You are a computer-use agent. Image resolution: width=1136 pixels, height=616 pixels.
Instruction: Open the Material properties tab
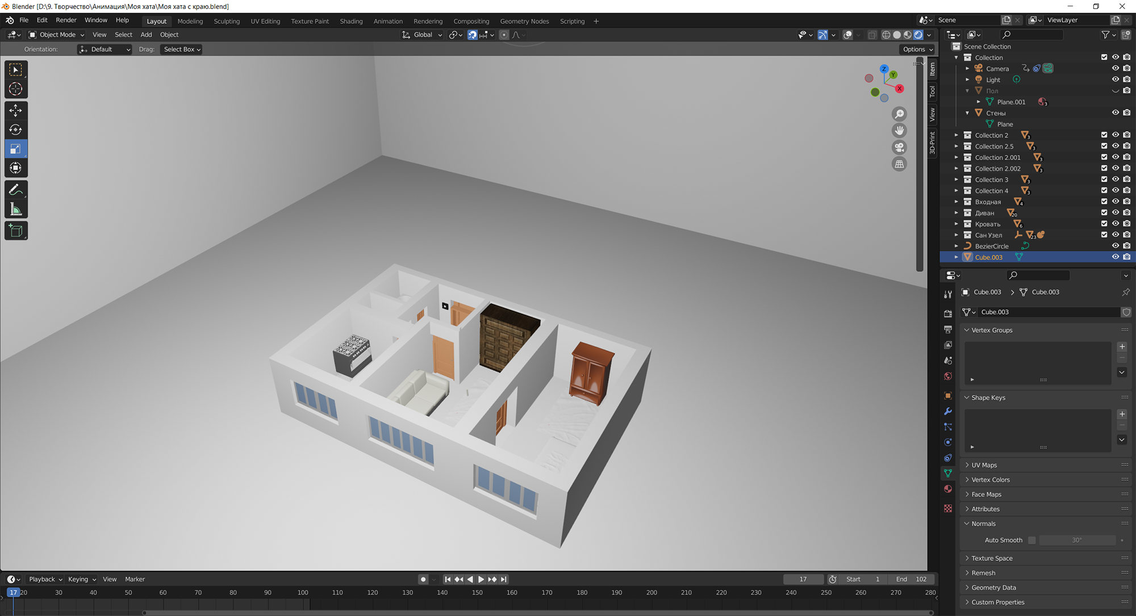click(x=948, y=489)
